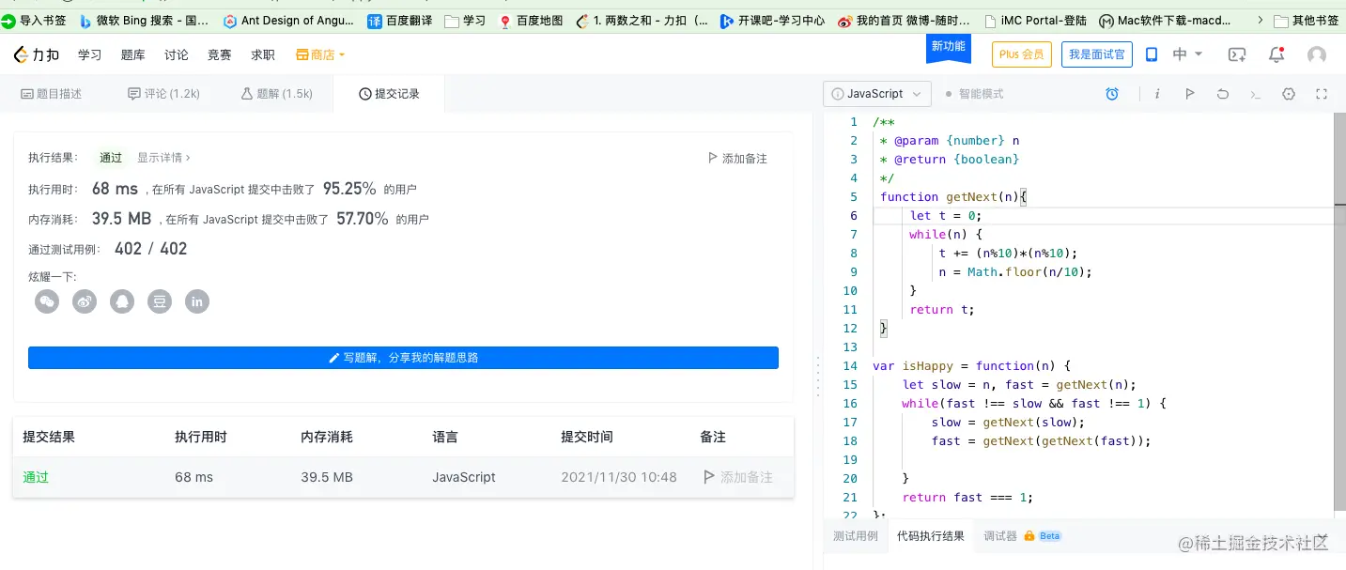Open the 讨论 nav item
Image resolution: width=1346 pixels, height=570 pixels.
[177, 55]
